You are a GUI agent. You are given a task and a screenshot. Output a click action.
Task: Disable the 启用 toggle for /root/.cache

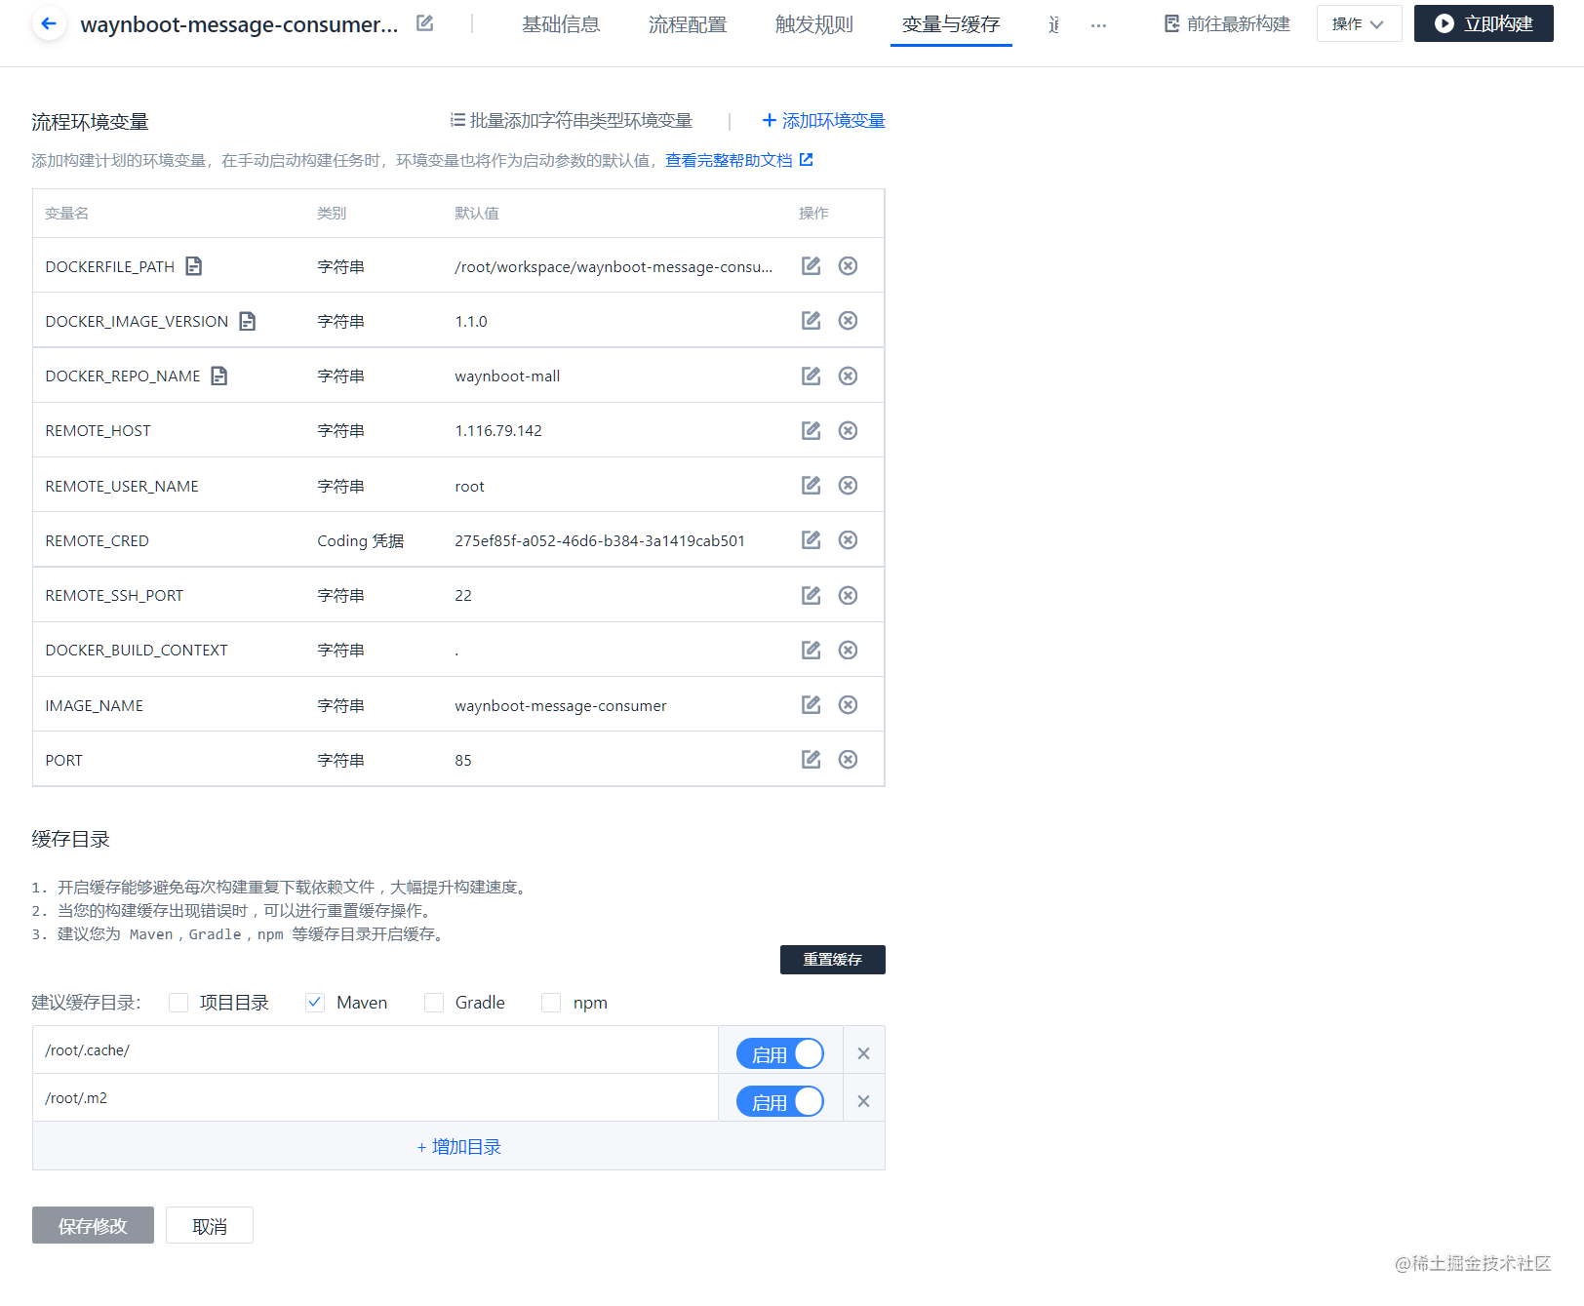pyautogui.click(x=780, y=1052)
